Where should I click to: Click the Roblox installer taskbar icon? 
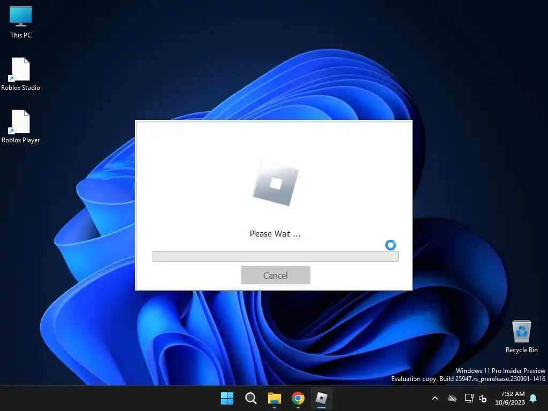tap(322, 398)
